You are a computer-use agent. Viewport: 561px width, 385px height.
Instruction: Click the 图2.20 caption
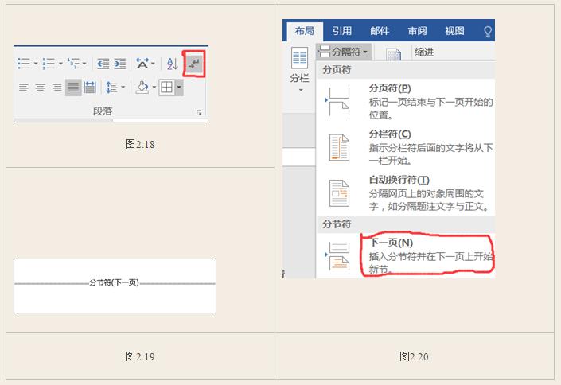pyautogui.click(x=414, y=356)
